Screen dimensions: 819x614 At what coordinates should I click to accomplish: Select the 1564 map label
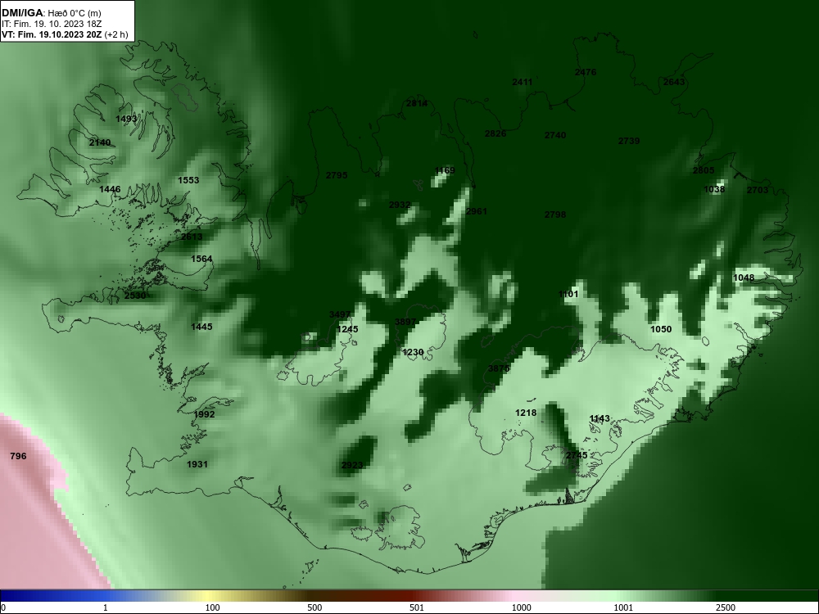201,259
